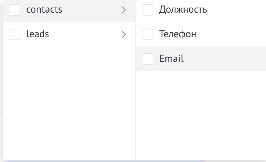Image resolution: width=266 pixels, height=162 pixels.
Task: Check the Телефон checkbox
Action: [148, 34]
